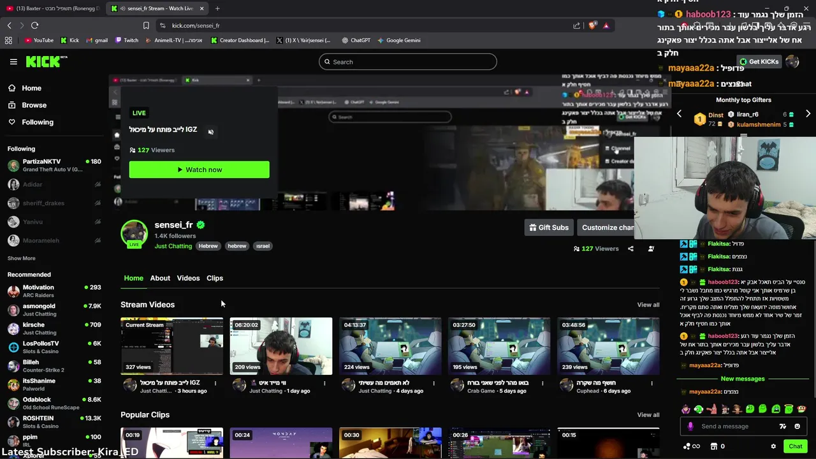The height and width of the screenshot is (459, 816).
Task: Close the sensei_fr Stream browser tab
Action: coord(202,8)
